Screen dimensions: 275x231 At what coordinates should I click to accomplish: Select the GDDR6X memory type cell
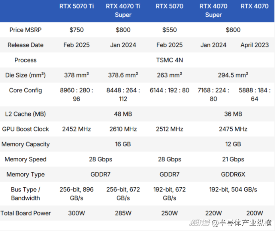233,175
